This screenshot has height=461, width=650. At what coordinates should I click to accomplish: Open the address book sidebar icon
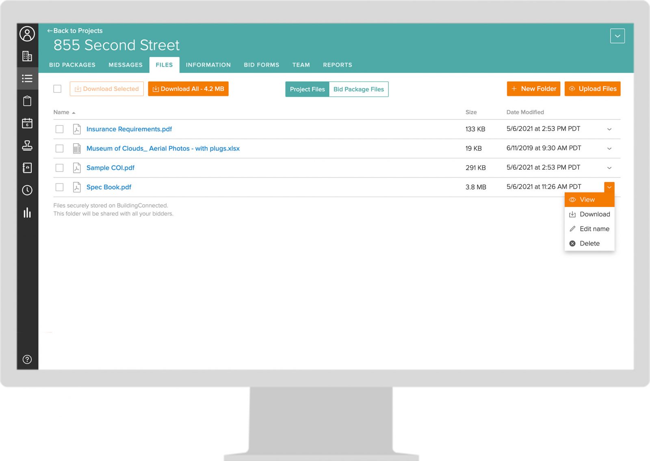[x=27, y=168]
